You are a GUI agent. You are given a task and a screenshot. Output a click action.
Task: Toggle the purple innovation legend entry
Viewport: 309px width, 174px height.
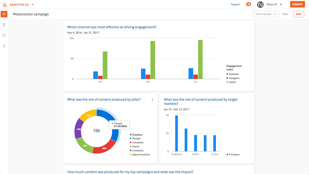coord(136,151)
